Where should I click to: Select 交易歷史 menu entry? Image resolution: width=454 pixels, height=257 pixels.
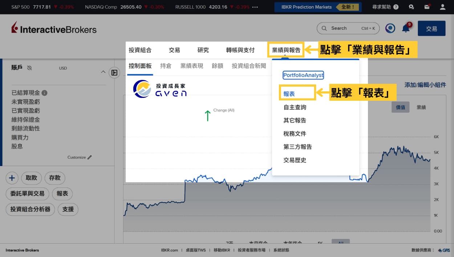[x=295, y=160]
